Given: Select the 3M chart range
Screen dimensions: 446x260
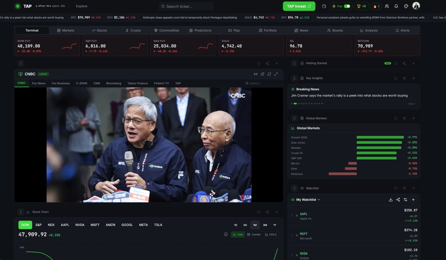Looking at the screenshot, I should tap(265, 225).
